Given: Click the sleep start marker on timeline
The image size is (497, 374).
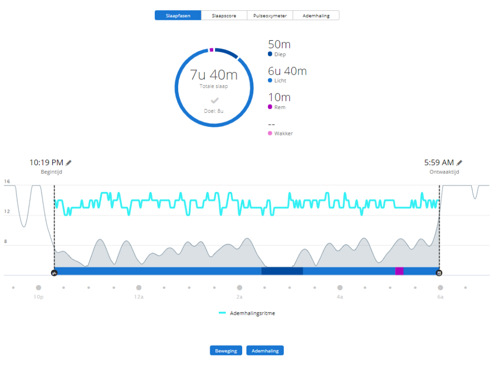Looking at the screenshot, I should [x=54, y=273].
